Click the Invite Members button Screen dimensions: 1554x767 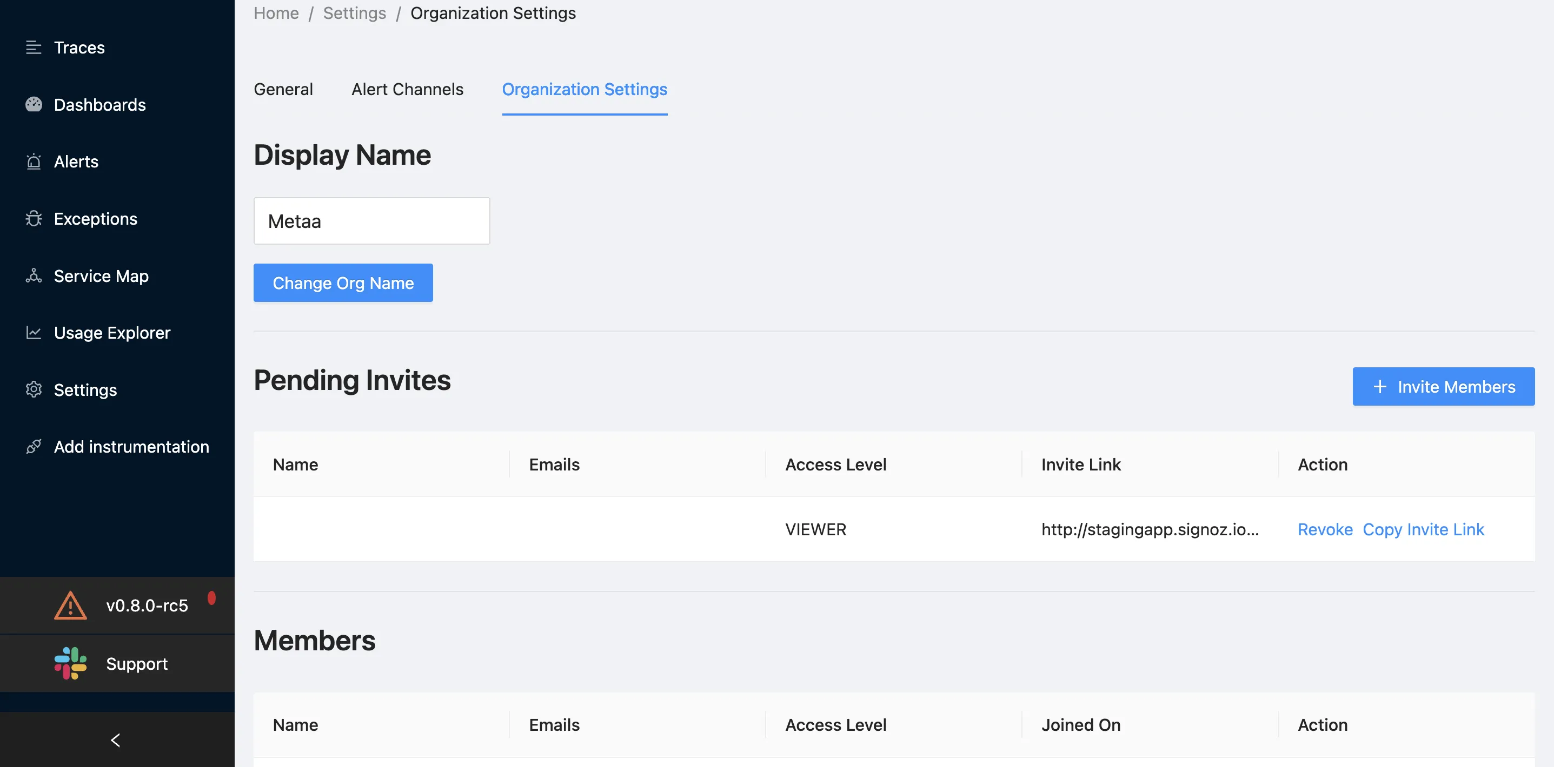(1444, 386)
